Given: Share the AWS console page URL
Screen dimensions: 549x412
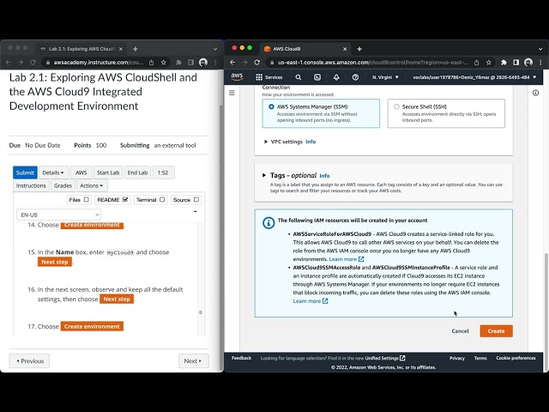Looking at the screenshot, I should pyautogui.click(x=477, y=63).
